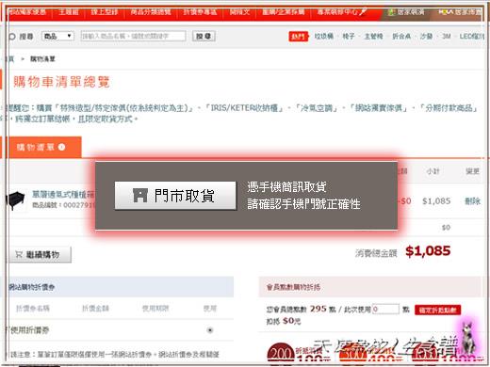Click the 搜尋 search button
The width and height of the screenshot is (490, 367).
click(204, 36)
